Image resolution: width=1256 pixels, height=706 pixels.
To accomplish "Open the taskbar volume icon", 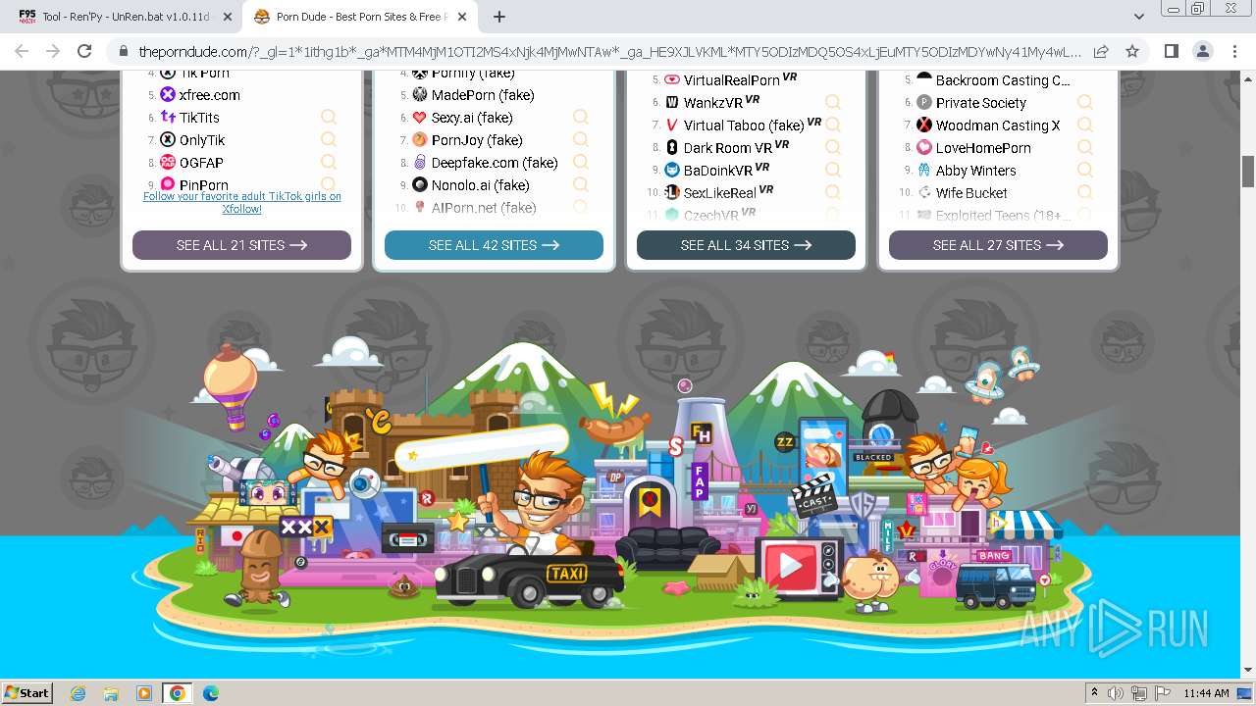I will pos(1114,693).
